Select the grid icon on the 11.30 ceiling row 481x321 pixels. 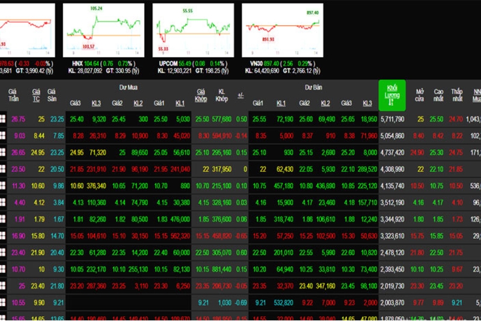point(2,186)
